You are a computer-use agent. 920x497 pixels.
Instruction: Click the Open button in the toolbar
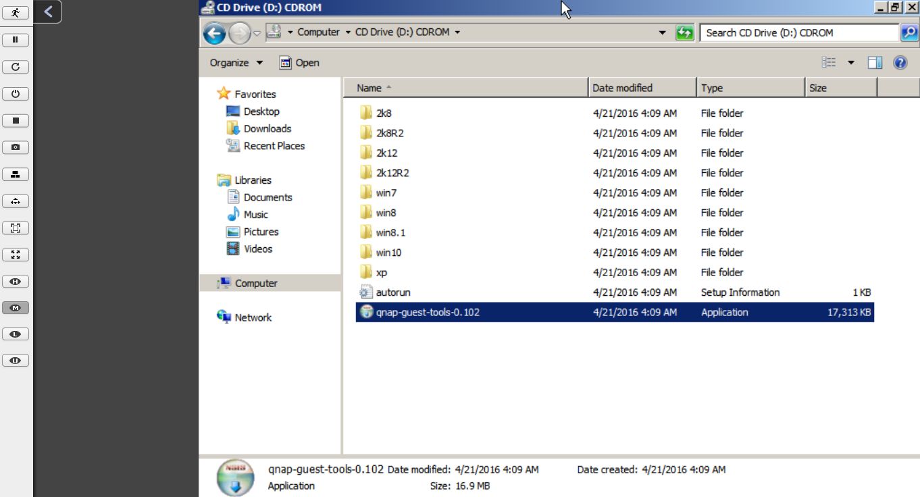299,63
